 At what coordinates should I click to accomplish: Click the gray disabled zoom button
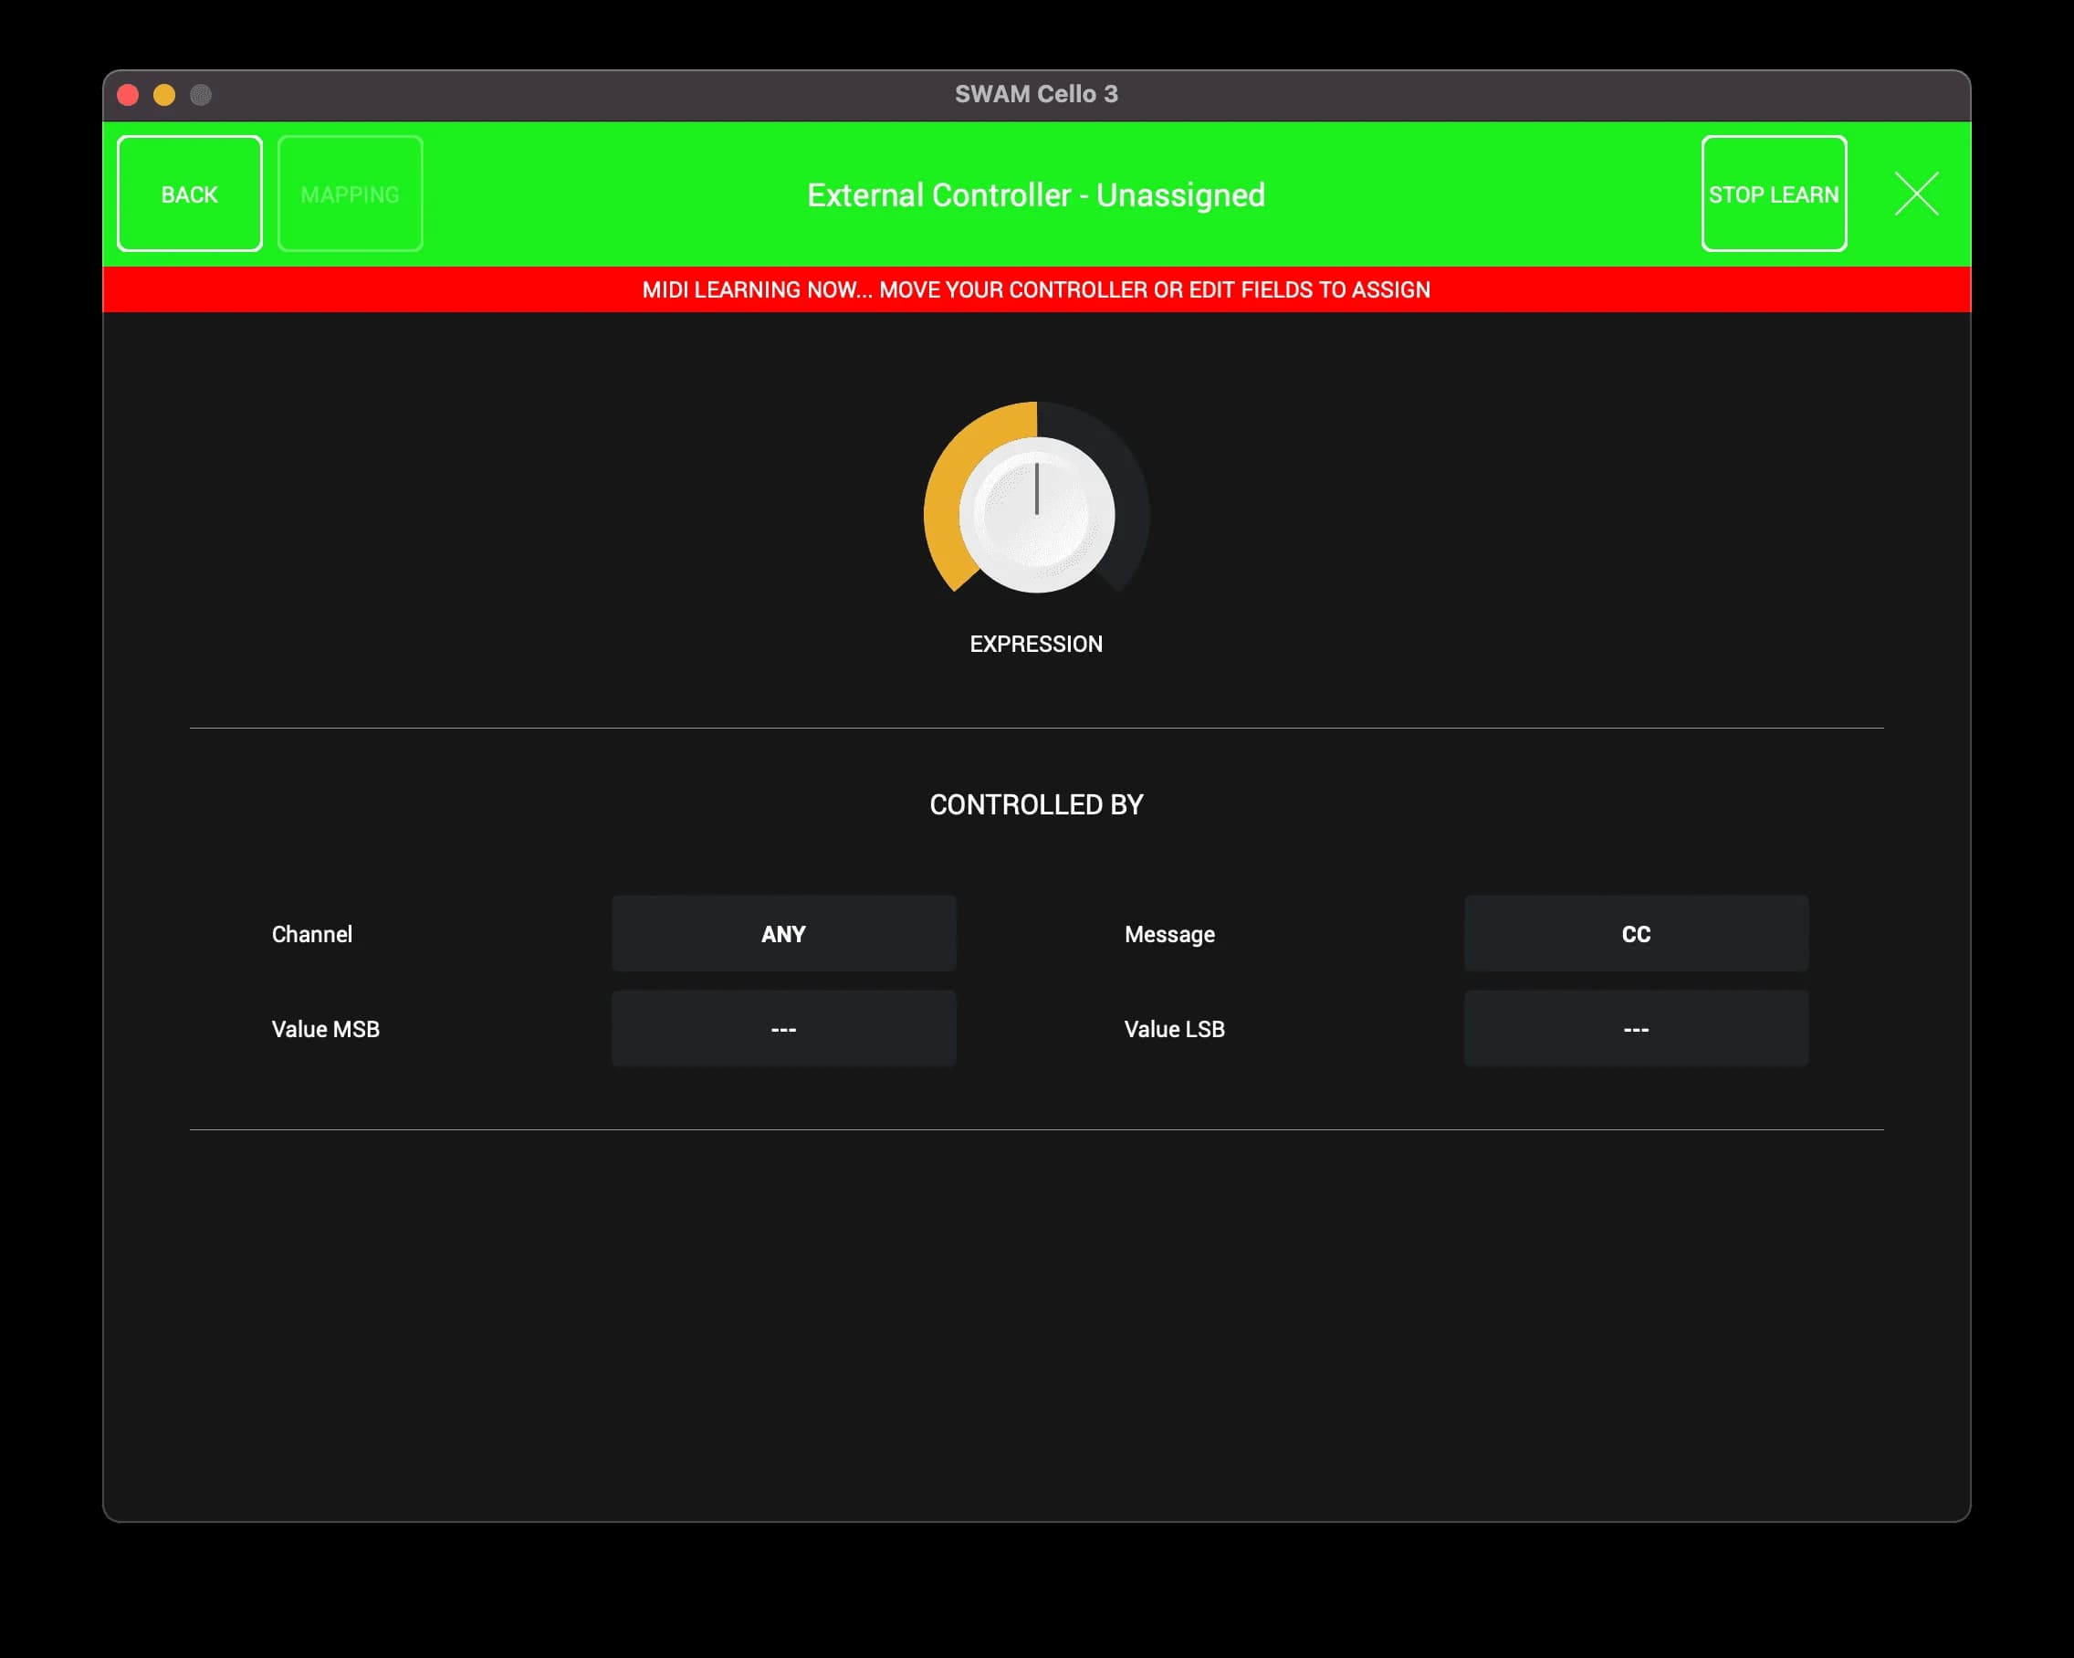click(201, 94)
